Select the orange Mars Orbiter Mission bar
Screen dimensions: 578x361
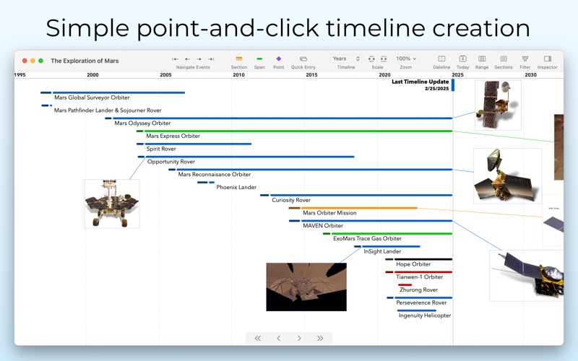pos(359,208)
